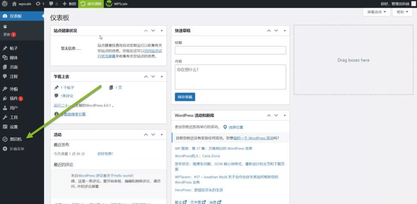Move WordPress 活动和新闻 box up
The width and height of the screenshot is (417, 204).
(x=269, y=115)
